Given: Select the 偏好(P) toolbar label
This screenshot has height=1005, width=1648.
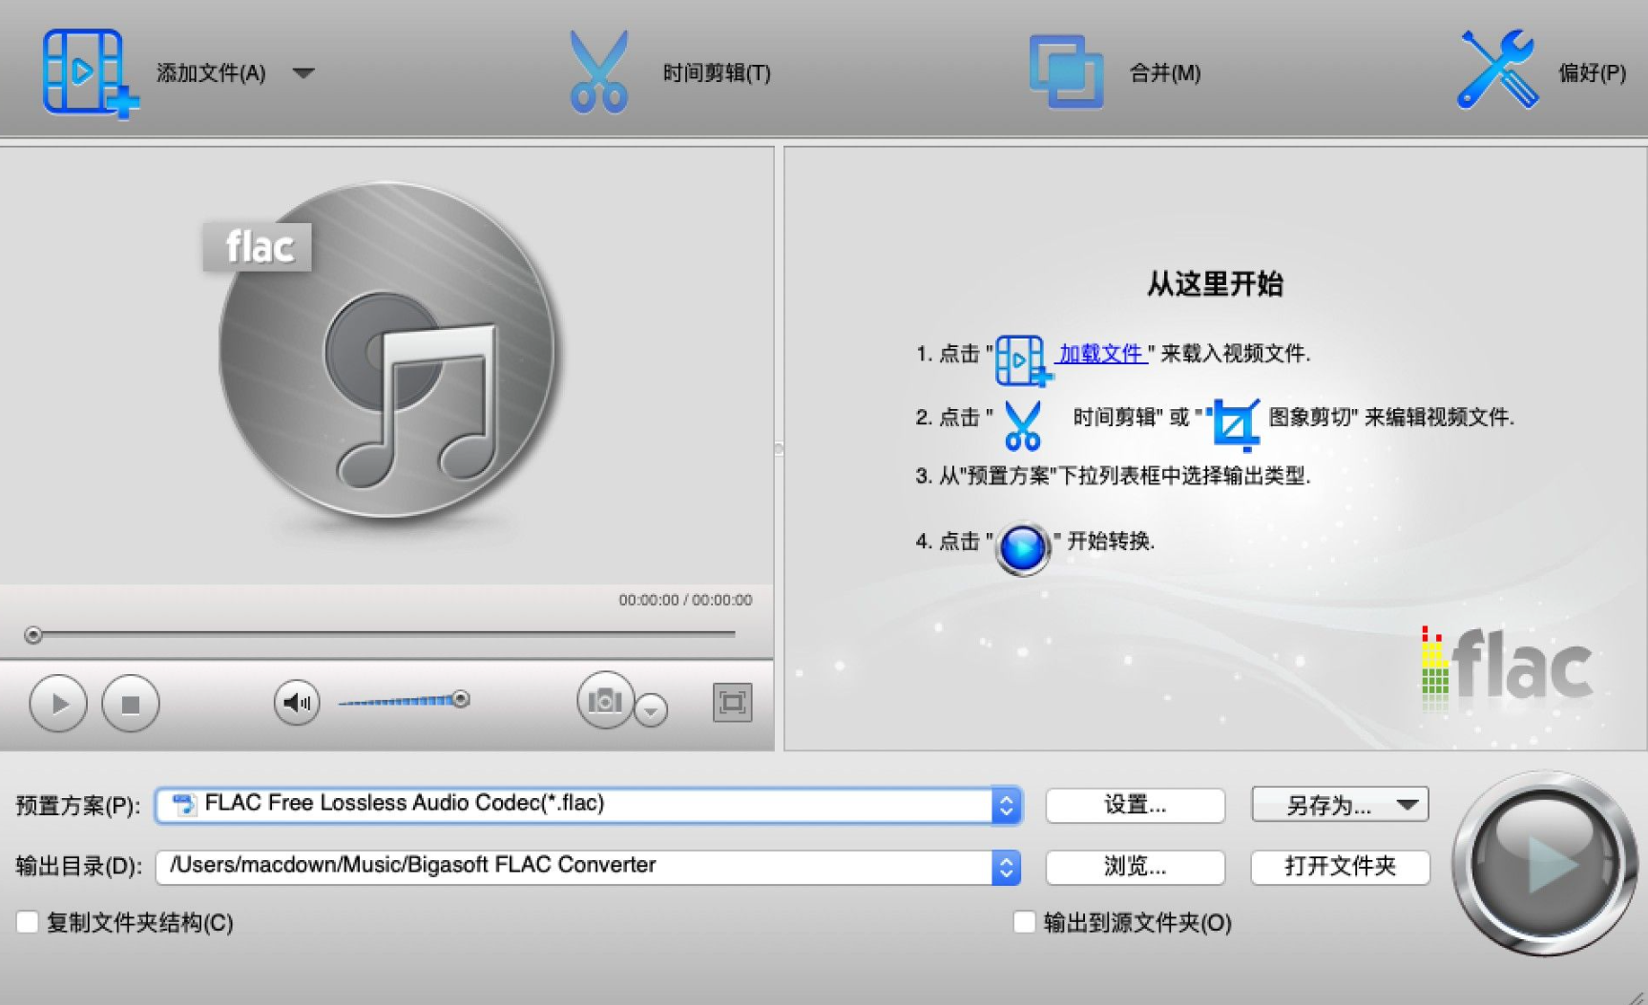Looking at the screenshot, I should pyautogui.click(x=1592, y=73).
